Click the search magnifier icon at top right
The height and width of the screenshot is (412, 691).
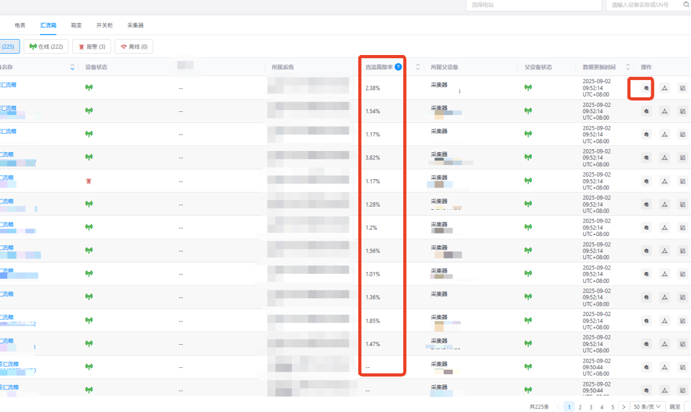coord(685,4)
